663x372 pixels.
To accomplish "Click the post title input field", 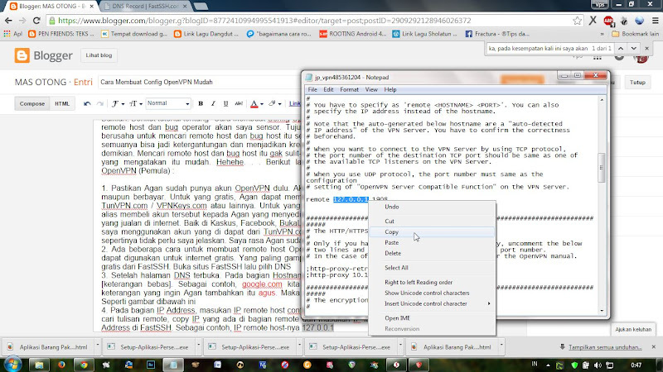I will 199,82.
